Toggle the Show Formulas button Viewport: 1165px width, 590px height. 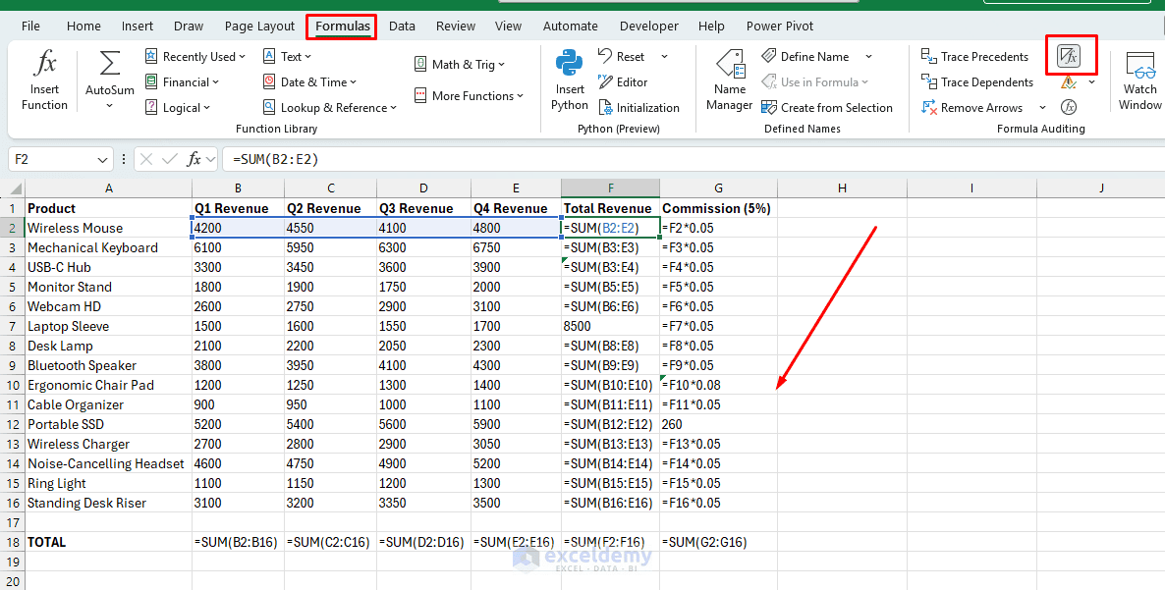[1069, 56]
